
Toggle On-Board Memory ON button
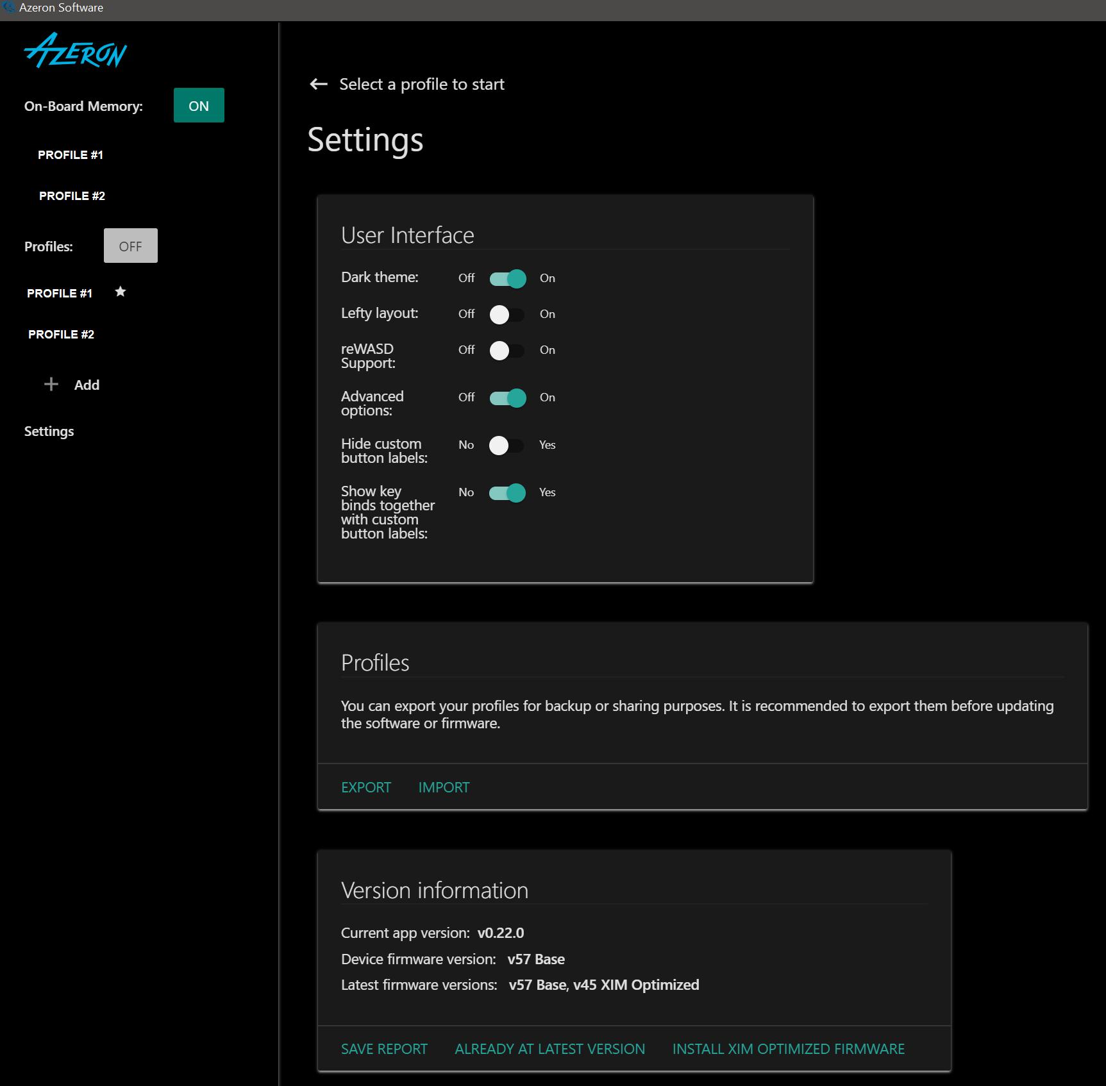(x=199, y=105)
